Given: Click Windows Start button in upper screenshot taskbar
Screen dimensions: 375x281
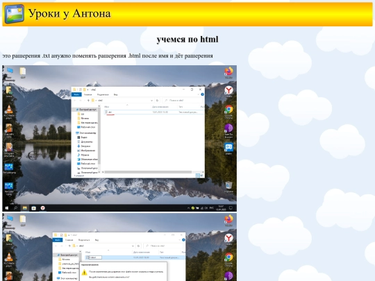Looking at the screenshot, I should (x=7, y=208).
